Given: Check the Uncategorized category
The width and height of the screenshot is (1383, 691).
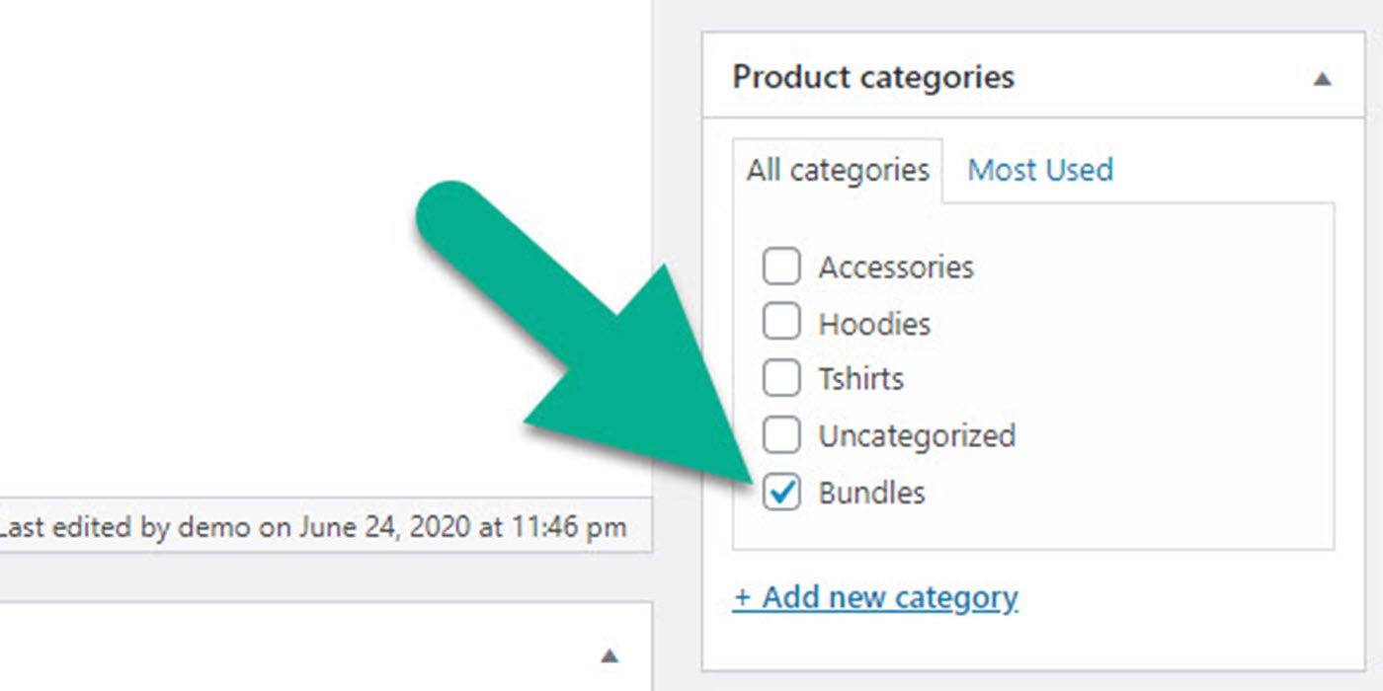Looking at the screenshot, I should tap(781, 434).
